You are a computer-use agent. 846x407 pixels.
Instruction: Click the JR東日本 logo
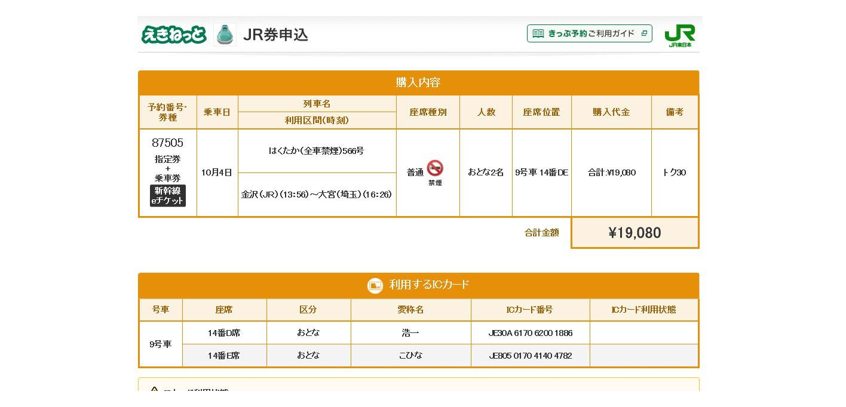(x=680, y=35)
